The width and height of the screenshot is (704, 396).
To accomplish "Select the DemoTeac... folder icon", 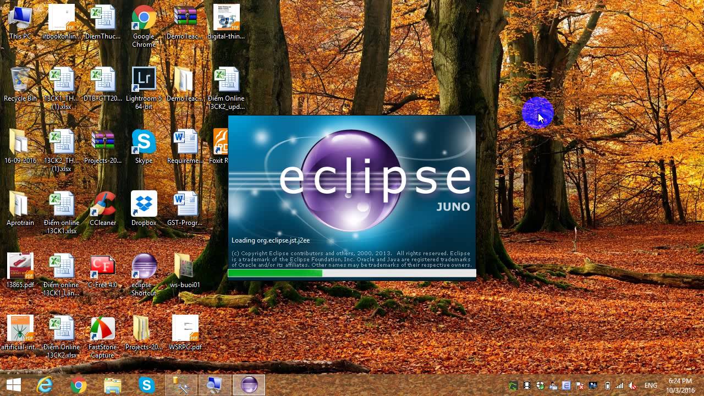I will pos(185,84).
